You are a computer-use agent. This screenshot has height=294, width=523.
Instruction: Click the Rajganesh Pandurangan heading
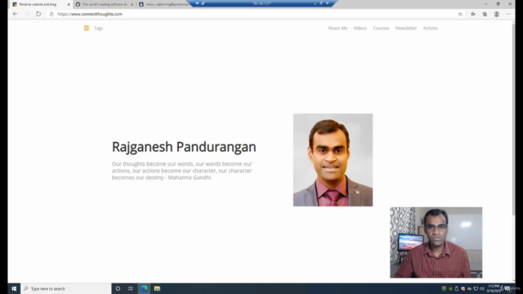click(184, 147)
